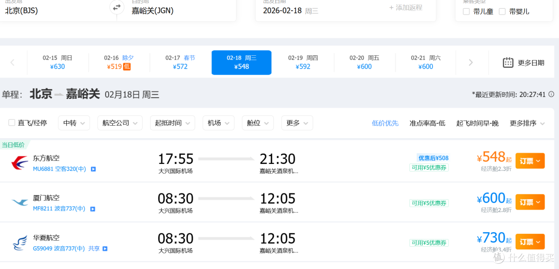The width and height of the screenshot is (559, 269).
Task: Open the 起抵时间 filter dropdown
Action: coord(172,123)
